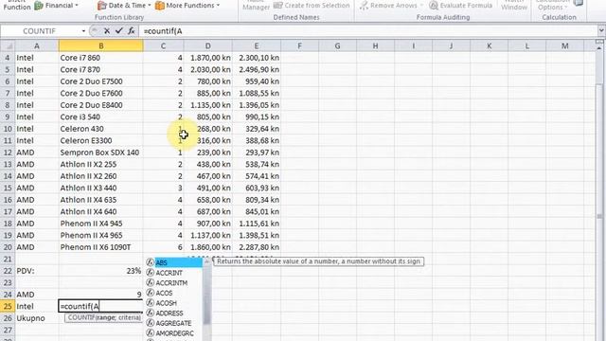Confirm the formula with the checkmark icon

pyautogui.click(x=119, y=31)
